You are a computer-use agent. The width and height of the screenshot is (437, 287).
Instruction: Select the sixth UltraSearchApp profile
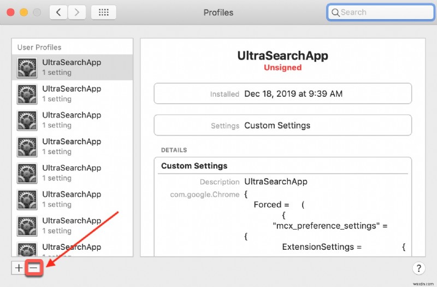[x=72, y=199]
